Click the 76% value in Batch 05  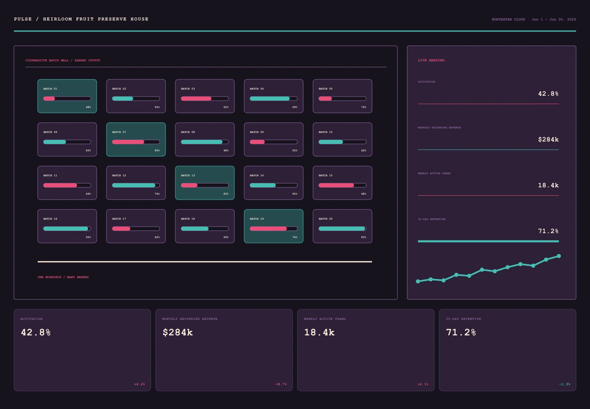click(363, 107)
